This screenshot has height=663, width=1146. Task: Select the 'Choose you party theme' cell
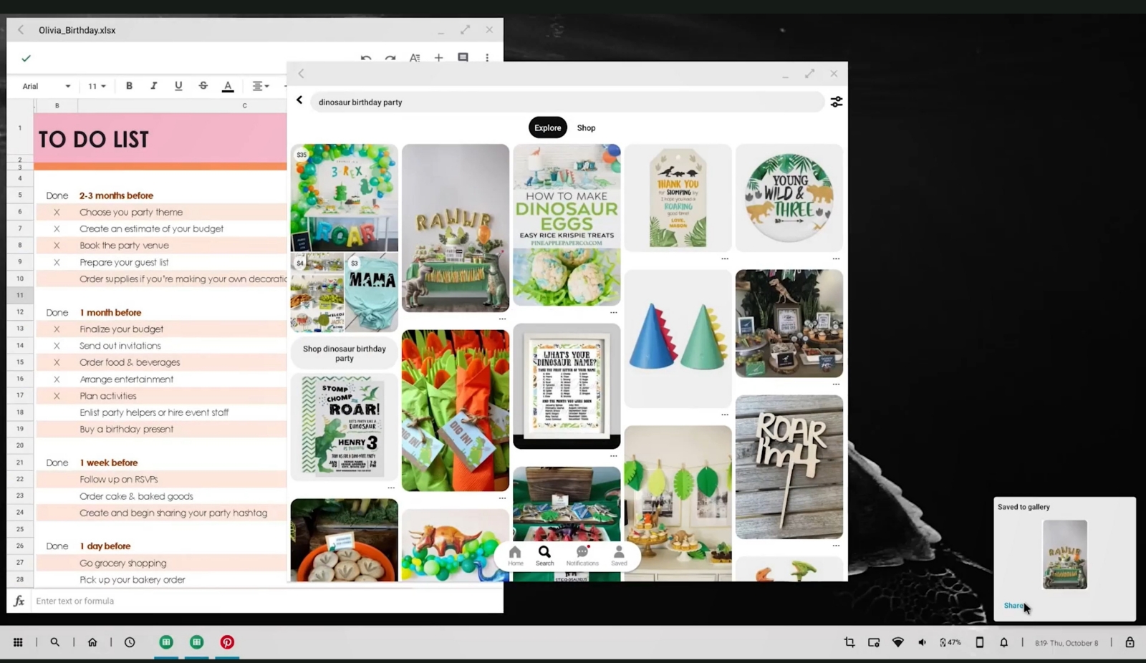[x=131, y=212]
